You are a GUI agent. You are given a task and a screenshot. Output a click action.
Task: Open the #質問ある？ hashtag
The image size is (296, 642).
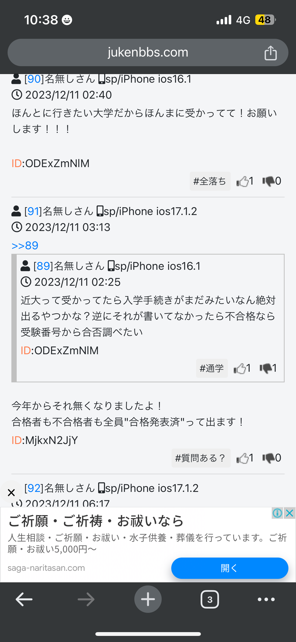point(201,458)
